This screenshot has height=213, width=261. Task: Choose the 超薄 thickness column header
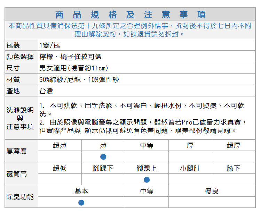60,146
